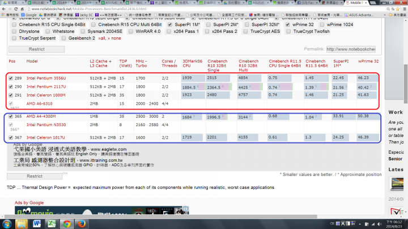Viewport: 408px width, 229px height.
Task: Enable the SuperPI 32M checkbox
Action: (x=247, y=25)
